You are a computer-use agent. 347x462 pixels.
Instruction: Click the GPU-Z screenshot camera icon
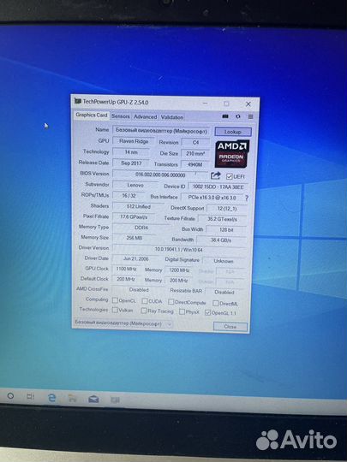(225, 116)
